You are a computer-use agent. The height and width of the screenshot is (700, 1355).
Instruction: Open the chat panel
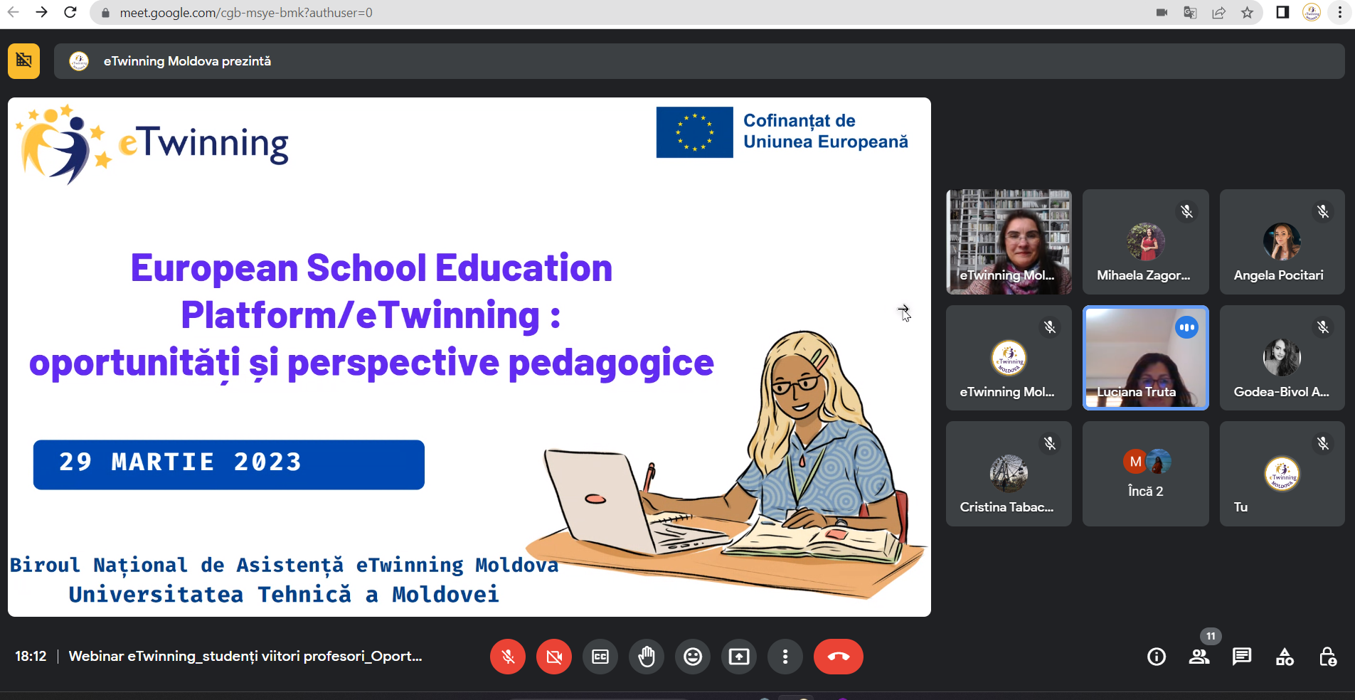1242,657
